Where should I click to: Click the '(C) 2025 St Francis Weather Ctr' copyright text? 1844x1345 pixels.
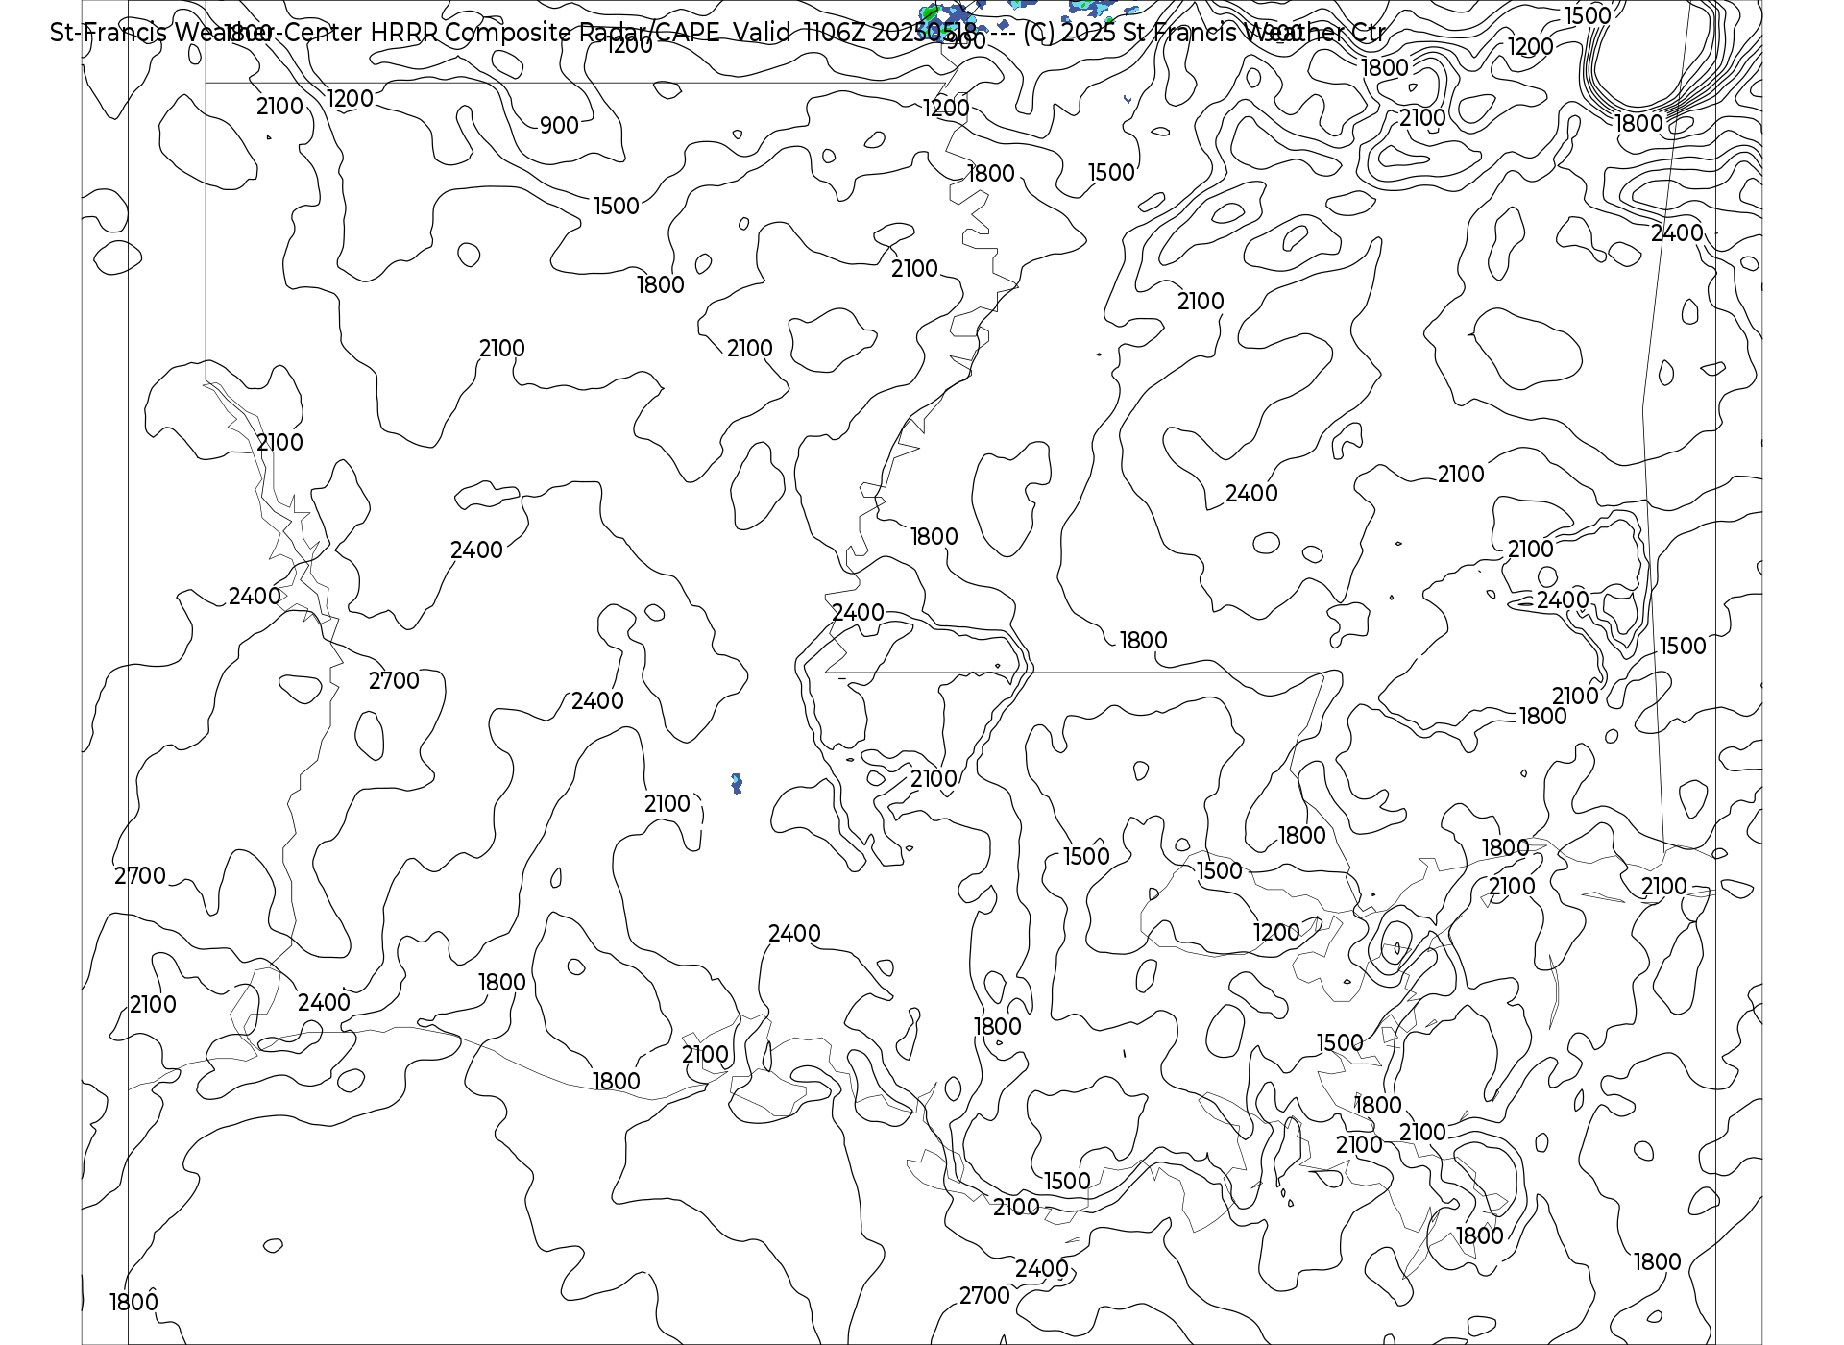(1203, 33)
